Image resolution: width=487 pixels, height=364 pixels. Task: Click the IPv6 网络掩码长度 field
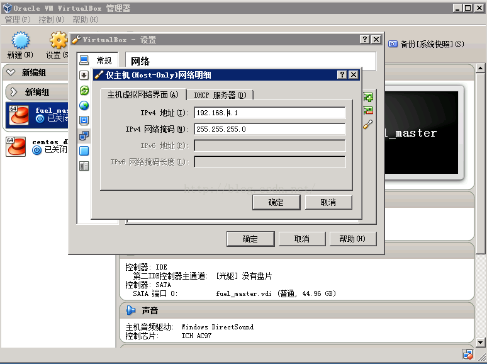(269, 162)
